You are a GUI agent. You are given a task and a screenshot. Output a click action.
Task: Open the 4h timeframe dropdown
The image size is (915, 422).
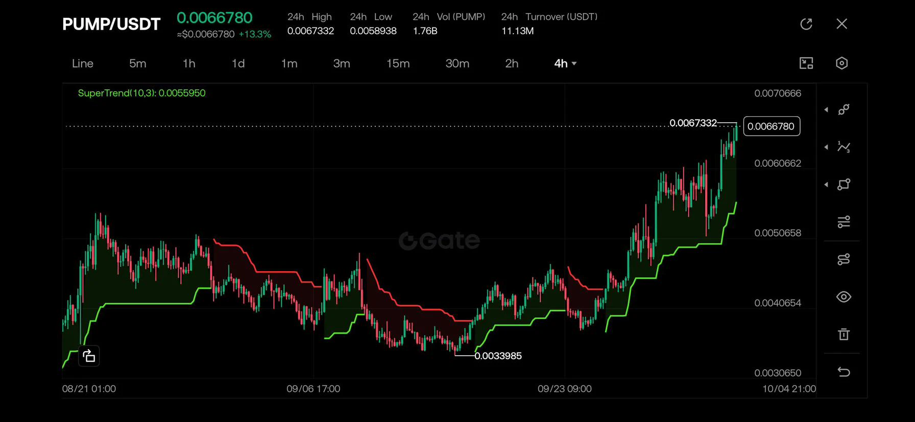565,63
